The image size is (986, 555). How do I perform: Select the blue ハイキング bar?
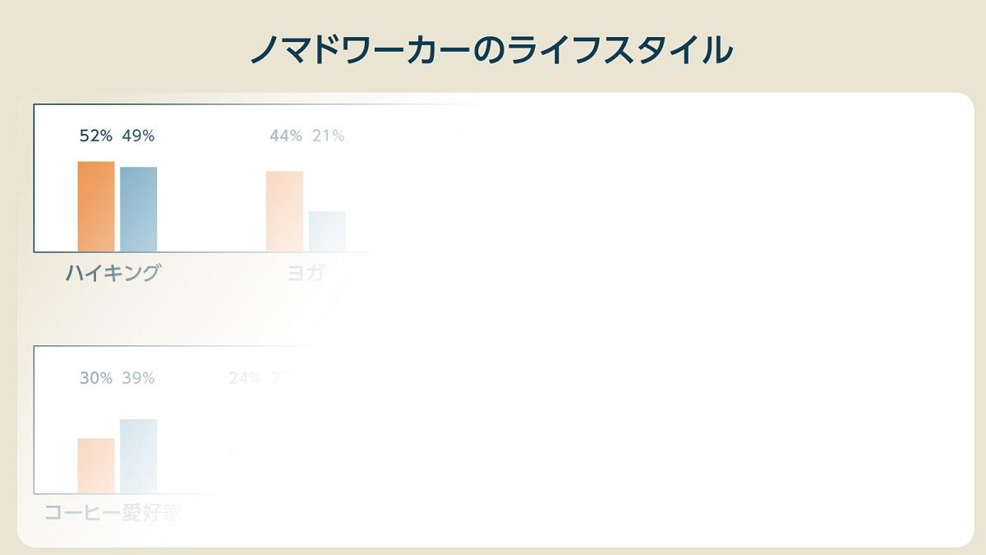click(138, 209)
